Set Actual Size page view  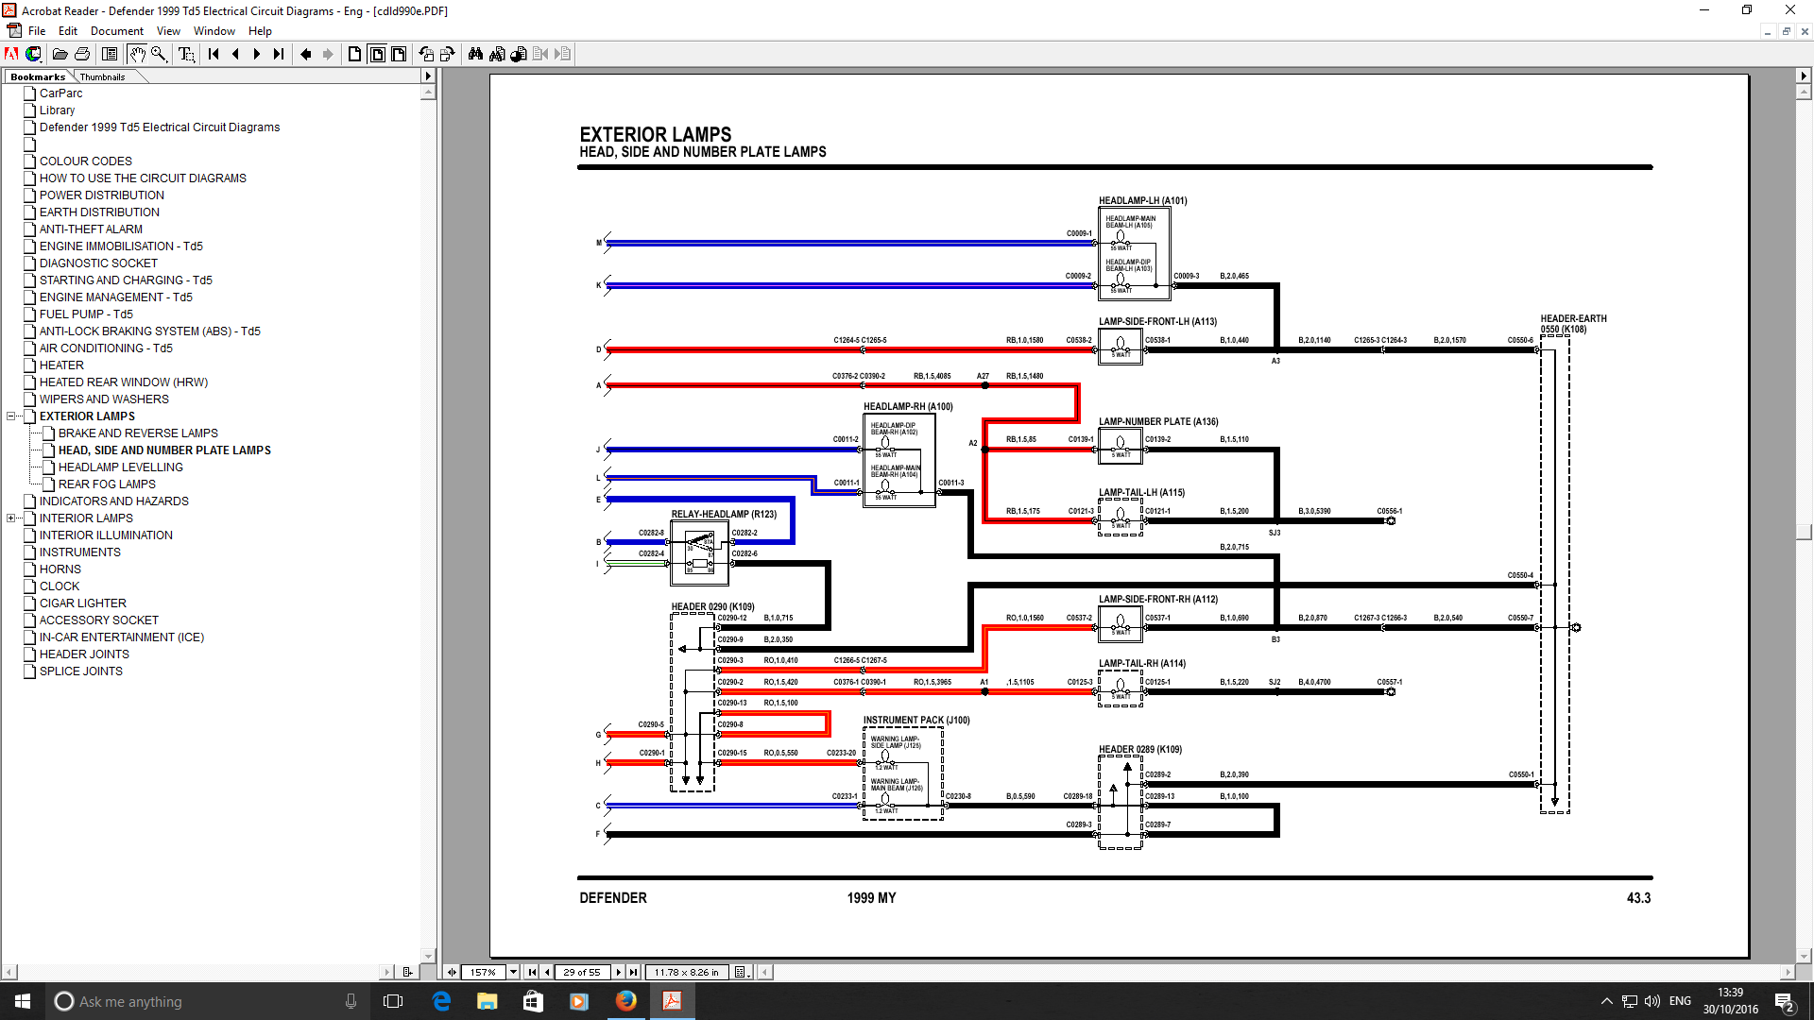[355, 54]
